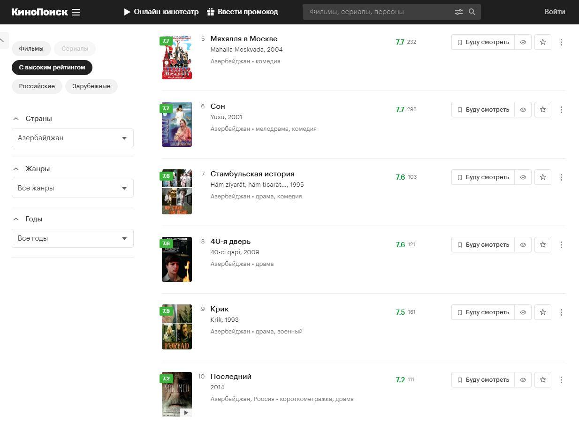Click the search magnifier icon
The width and height of the screenshot is (579, 424).
pos(472,12)
